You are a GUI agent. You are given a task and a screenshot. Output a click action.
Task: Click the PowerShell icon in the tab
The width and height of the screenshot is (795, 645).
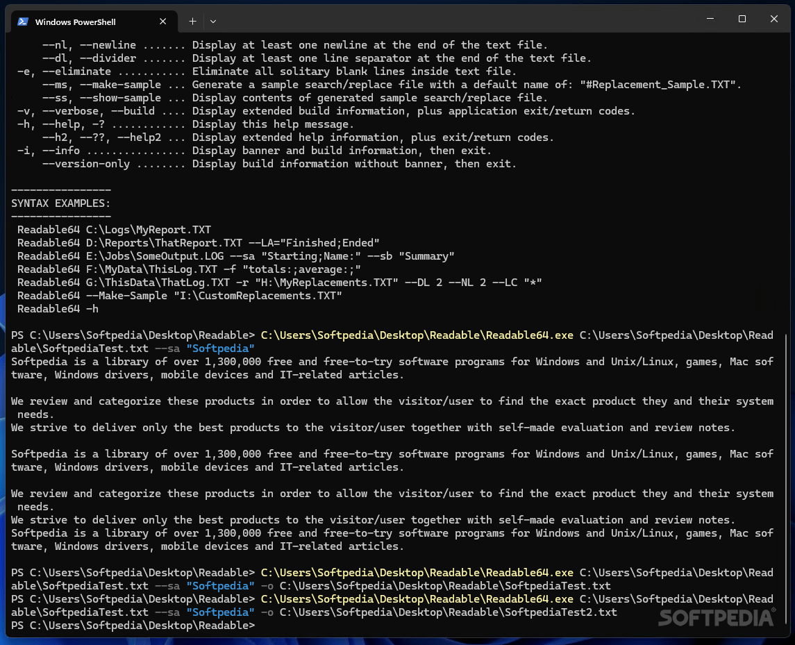[x=23, y=22]
